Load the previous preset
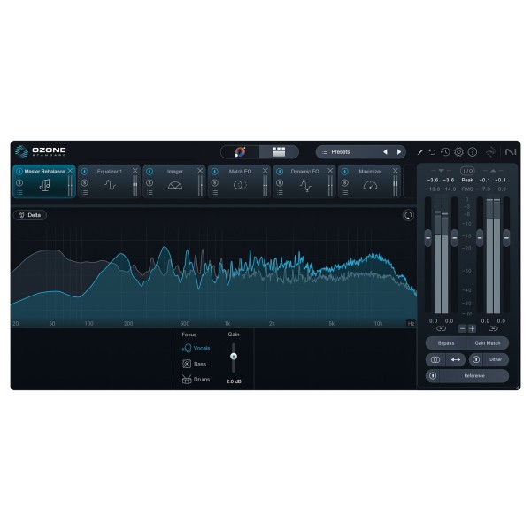The width and height of the screenshot is (531, 531). [385, 152]
